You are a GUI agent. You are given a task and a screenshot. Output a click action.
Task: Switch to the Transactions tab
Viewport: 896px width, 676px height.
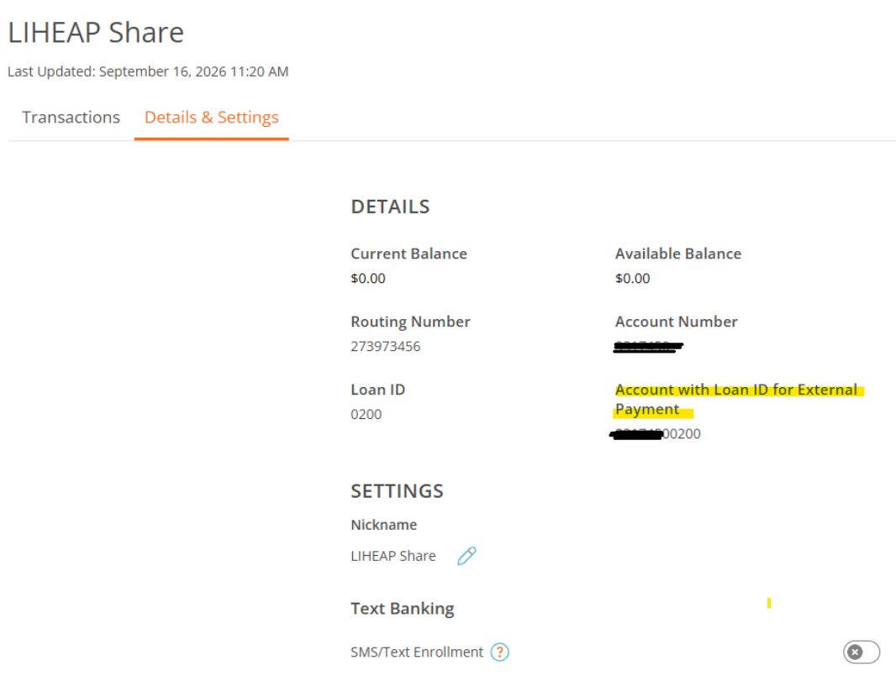click(71, 117)
